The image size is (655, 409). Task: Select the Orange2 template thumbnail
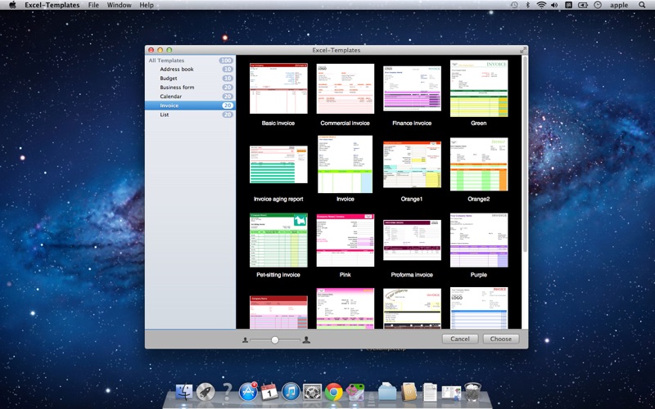pyautogui.click(x=479, y=164)
